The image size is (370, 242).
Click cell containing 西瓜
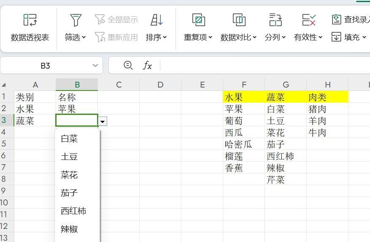coord(244,132)
